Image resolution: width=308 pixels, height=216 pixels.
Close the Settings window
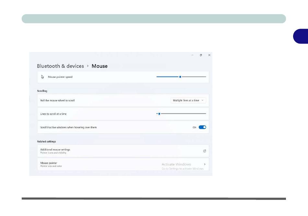click(x=209, y=55)
